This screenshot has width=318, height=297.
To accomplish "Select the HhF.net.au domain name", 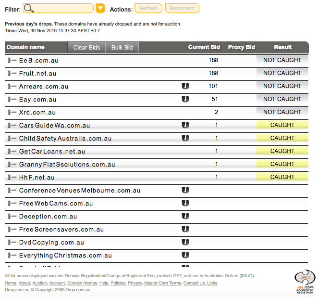I will 37,178.
